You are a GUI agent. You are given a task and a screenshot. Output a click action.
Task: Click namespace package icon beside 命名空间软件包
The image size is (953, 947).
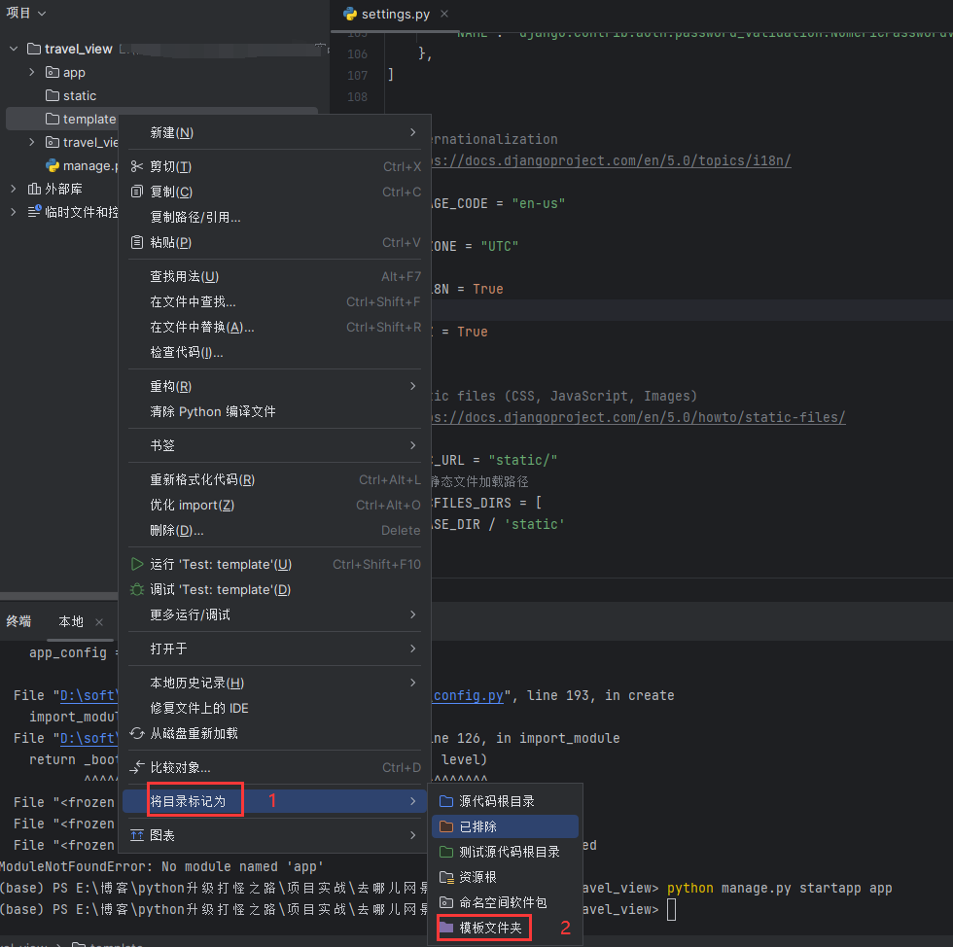446,902
